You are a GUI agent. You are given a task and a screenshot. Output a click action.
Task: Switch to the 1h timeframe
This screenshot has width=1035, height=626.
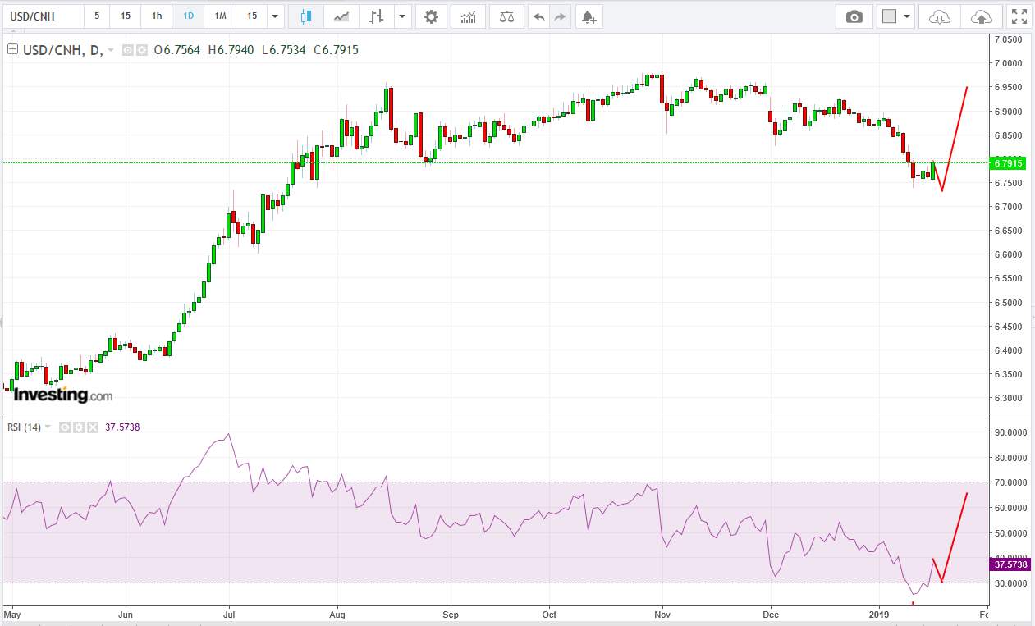[156, 16]
